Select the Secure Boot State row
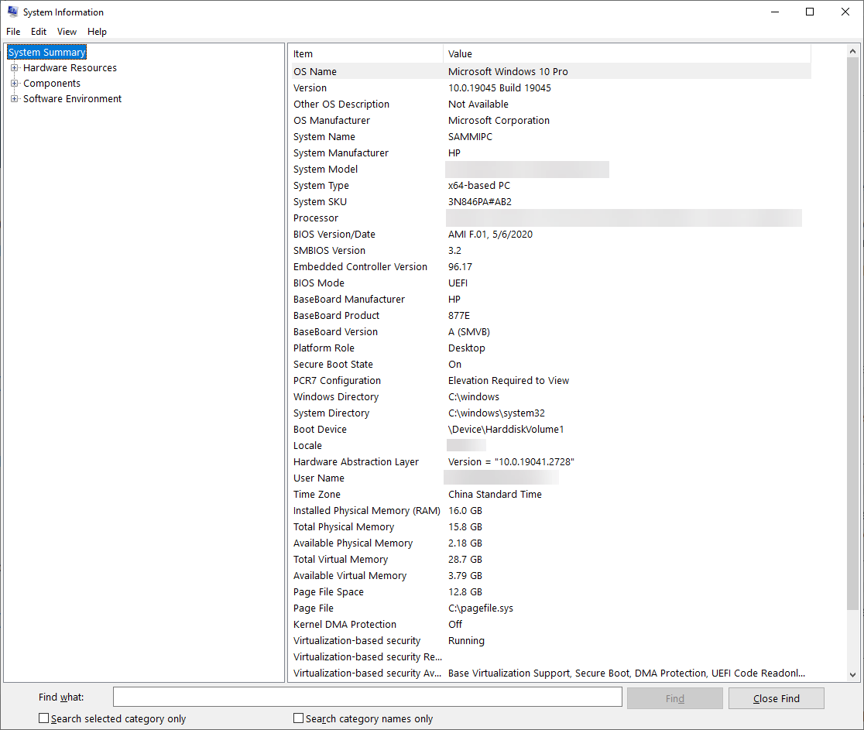Screen dimensions: 864x730 [x=551, y=364]
